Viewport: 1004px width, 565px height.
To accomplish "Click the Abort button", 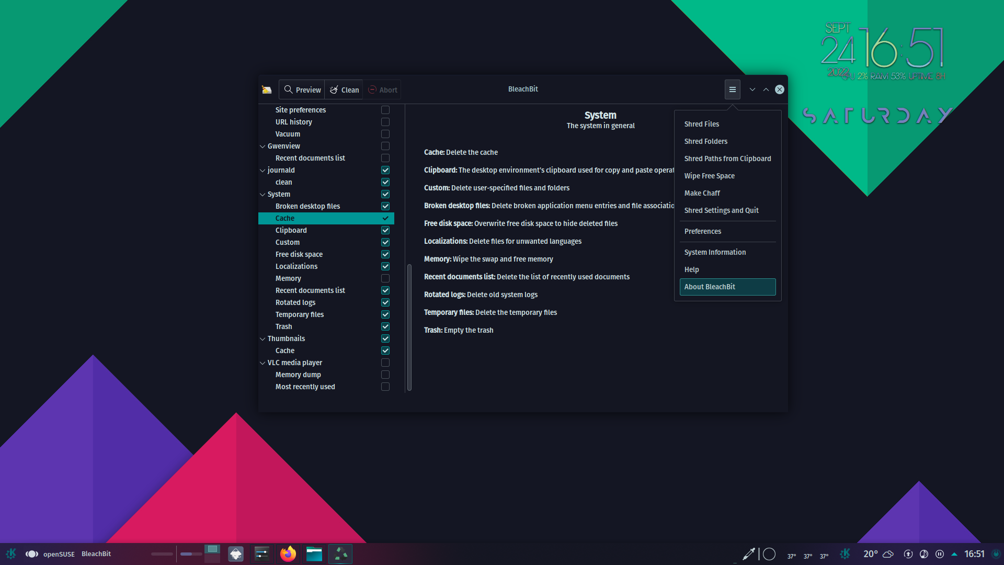I will (382, 89).
